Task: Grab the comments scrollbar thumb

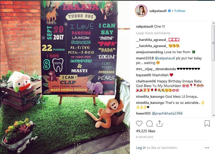Action: pyautogui.click(x=213, y=43)
